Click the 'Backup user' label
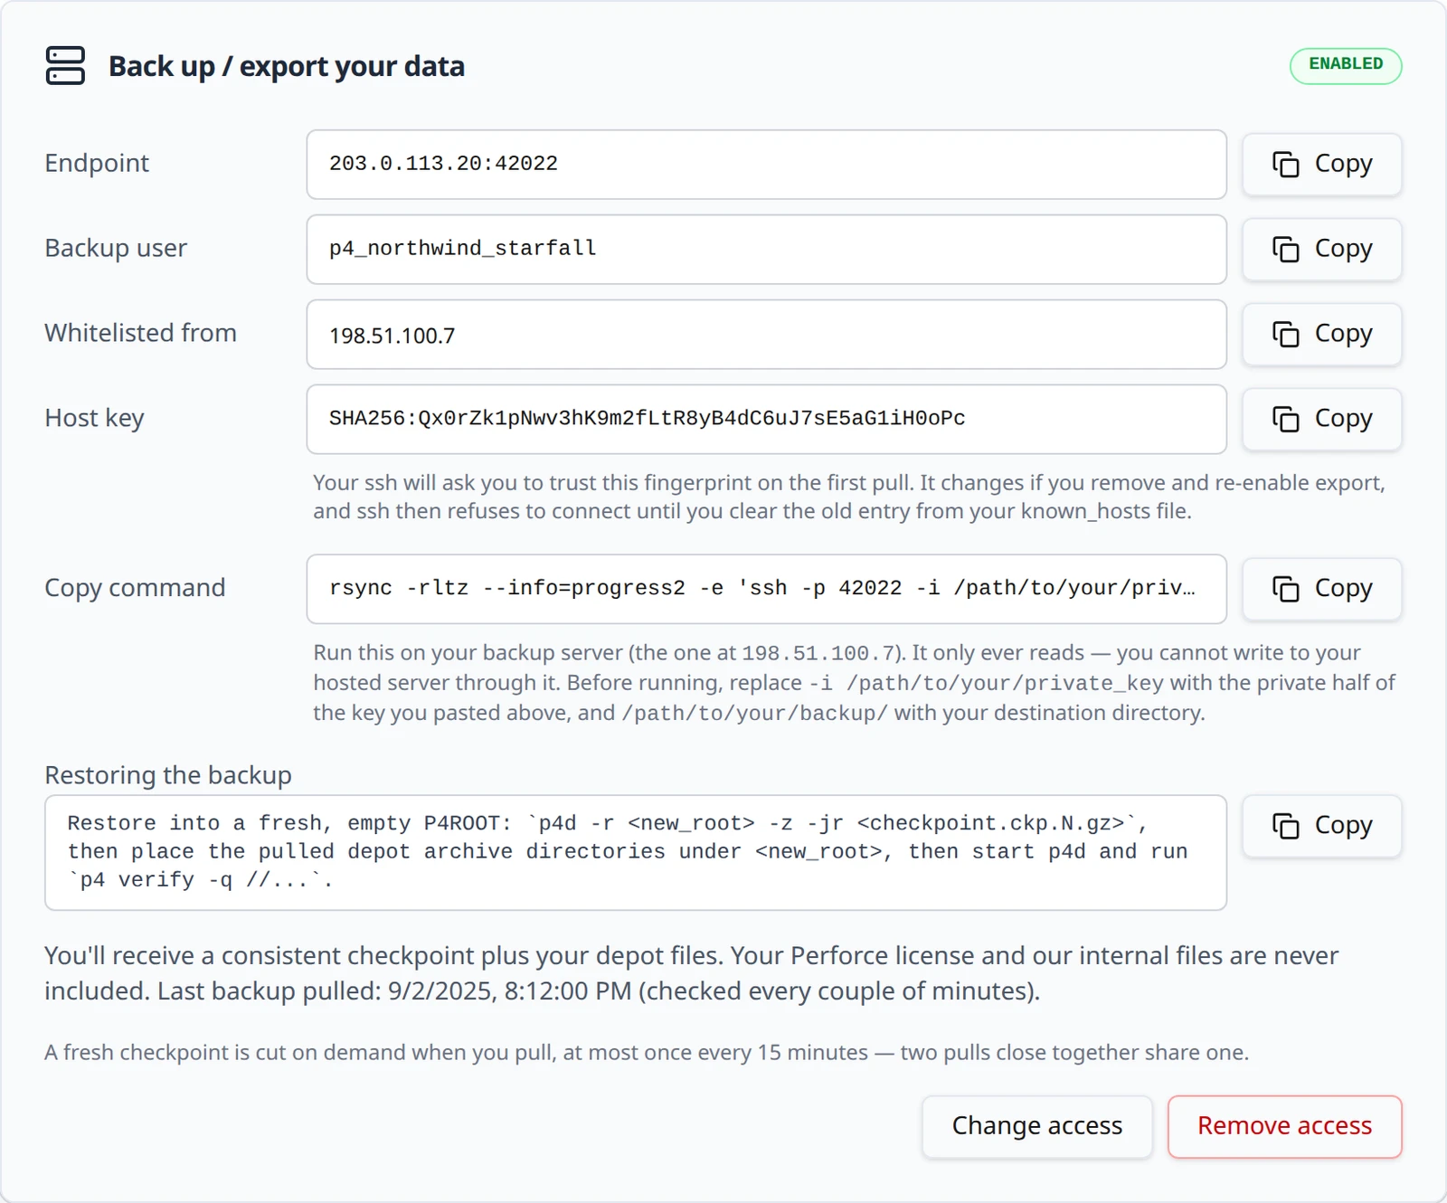 pos(116,248)
